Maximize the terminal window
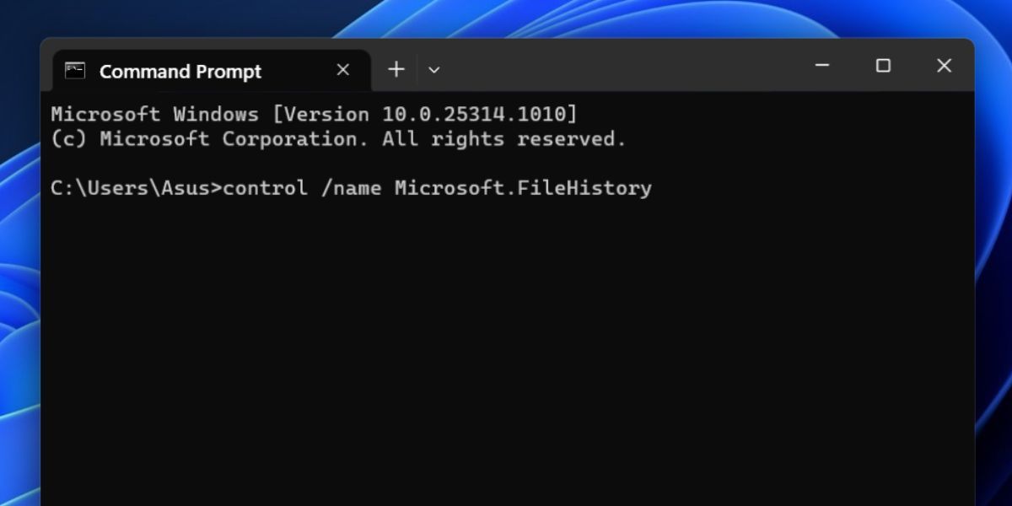The width and height of the screenshot is (1012, 506). pos(883,66)
